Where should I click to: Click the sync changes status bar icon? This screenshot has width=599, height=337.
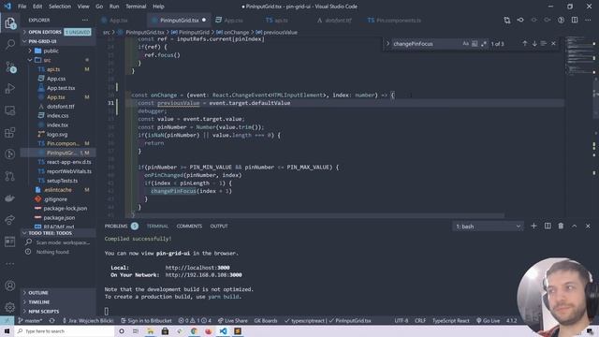52,320
